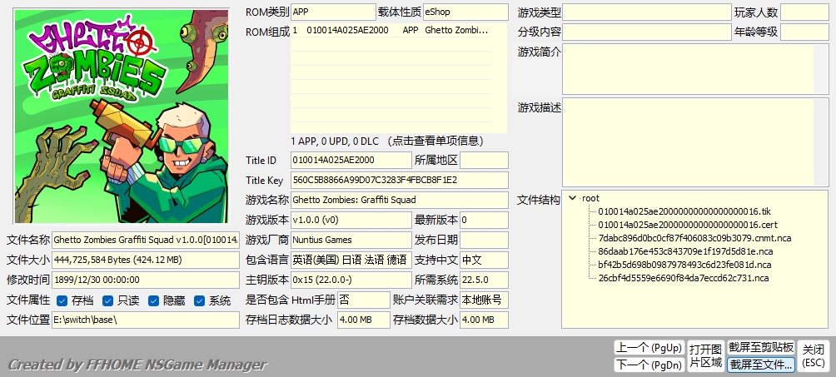Toggle the 隐藏 hidden attribute checkbox
Screen dimensions: 836x377
point(153,300)
